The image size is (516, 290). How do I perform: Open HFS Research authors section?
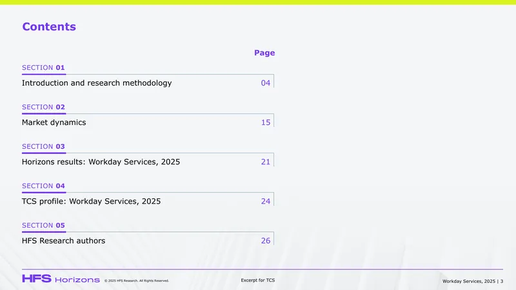[63, 240]
